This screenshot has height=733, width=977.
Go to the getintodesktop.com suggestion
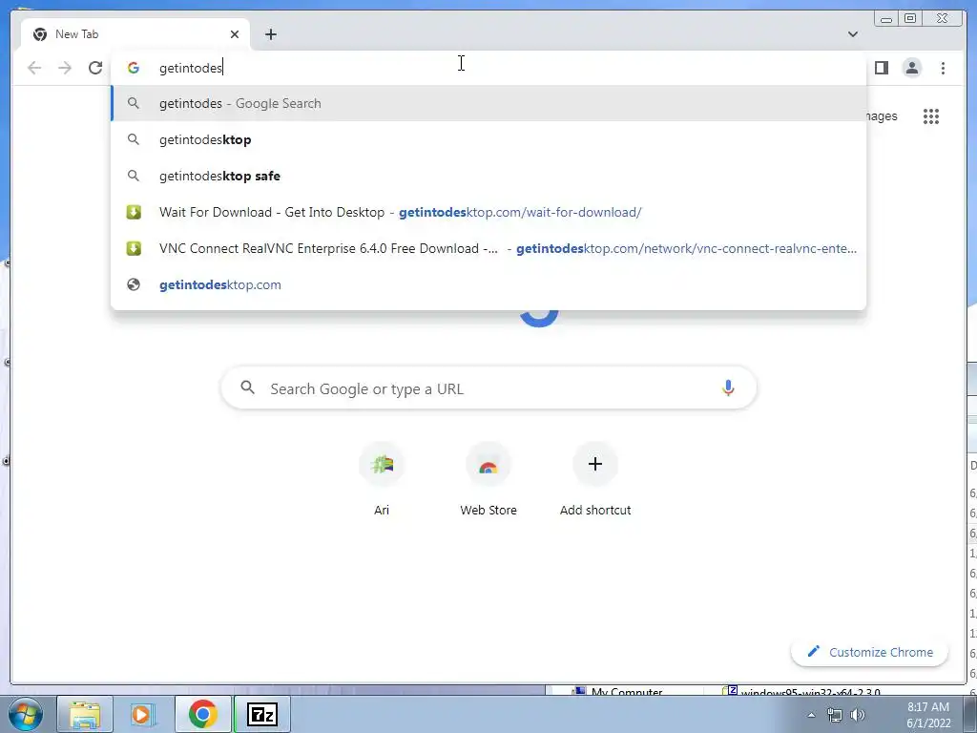(x=488, y=284)
